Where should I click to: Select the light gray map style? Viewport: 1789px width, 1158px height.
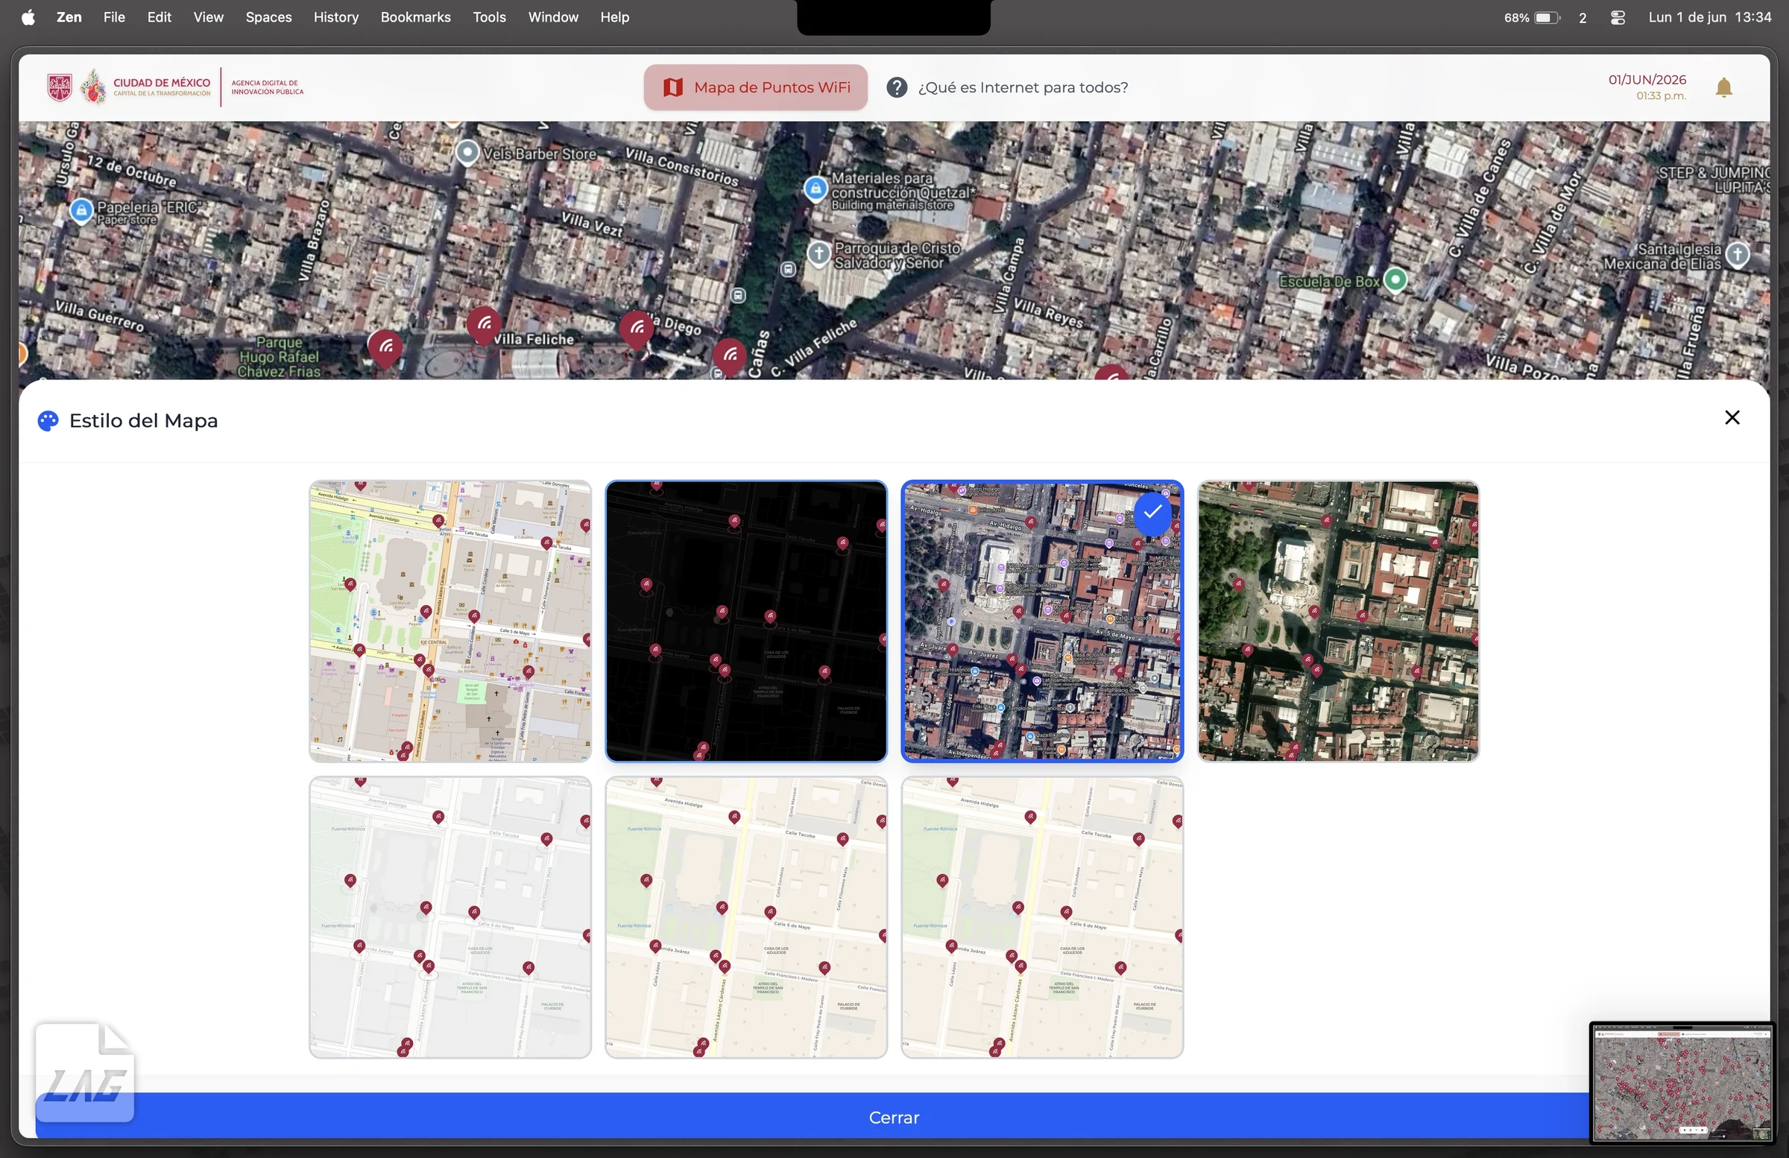click(x=450, y=917)
